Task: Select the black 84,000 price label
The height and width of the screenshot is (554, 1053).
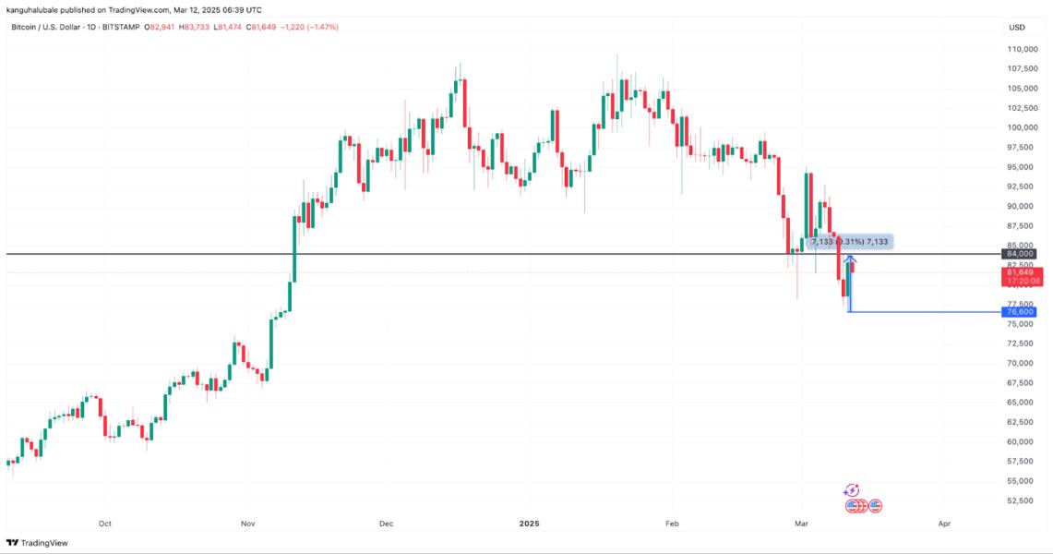Action: 1021,253
